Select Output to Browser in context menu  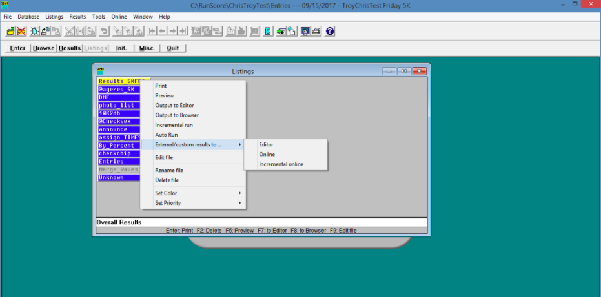point(177,115)
